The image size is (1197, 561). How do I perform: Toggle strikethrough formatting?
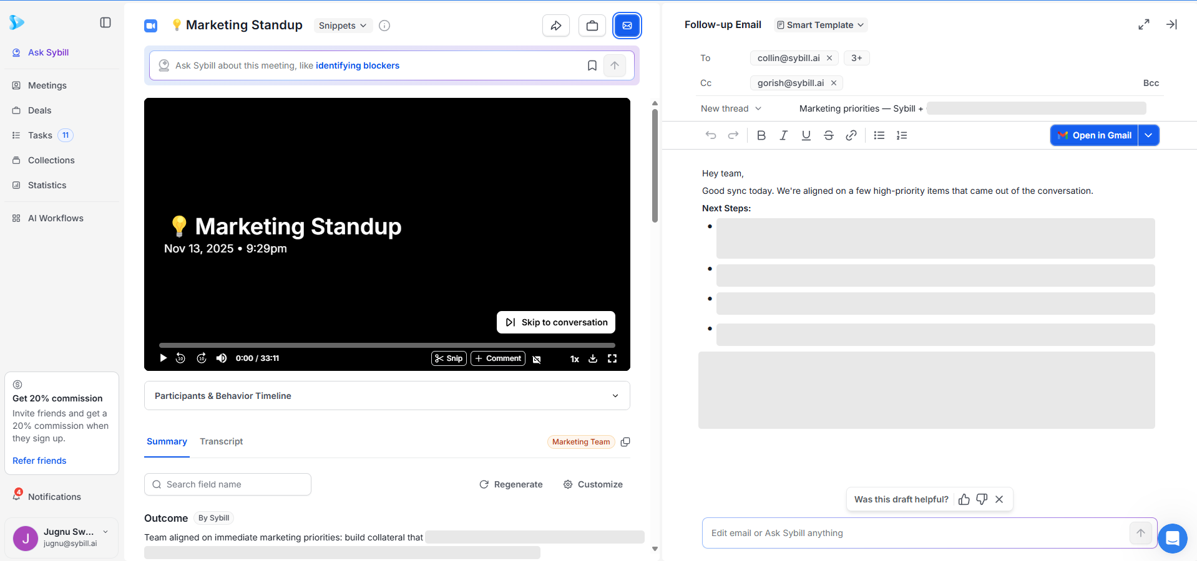pyautogui.click(x=829, y=135)
